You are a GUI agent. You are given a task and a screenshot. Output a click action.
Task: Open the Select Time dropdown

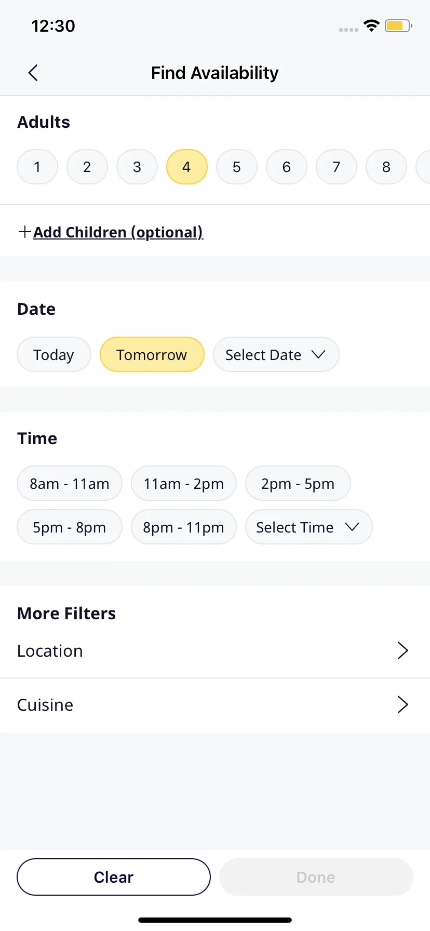click(x=309, y=527)
